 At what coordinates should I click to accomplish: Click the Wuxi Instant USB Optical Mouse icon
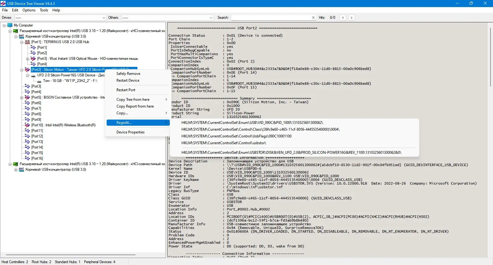coord(33,59)
